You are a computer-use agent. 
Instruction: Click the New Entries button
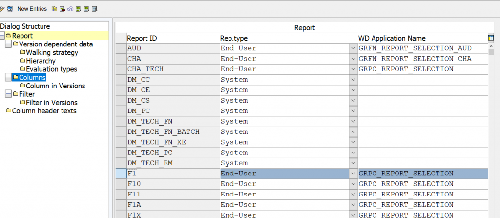pyautogui.click(x=32, y=9)
